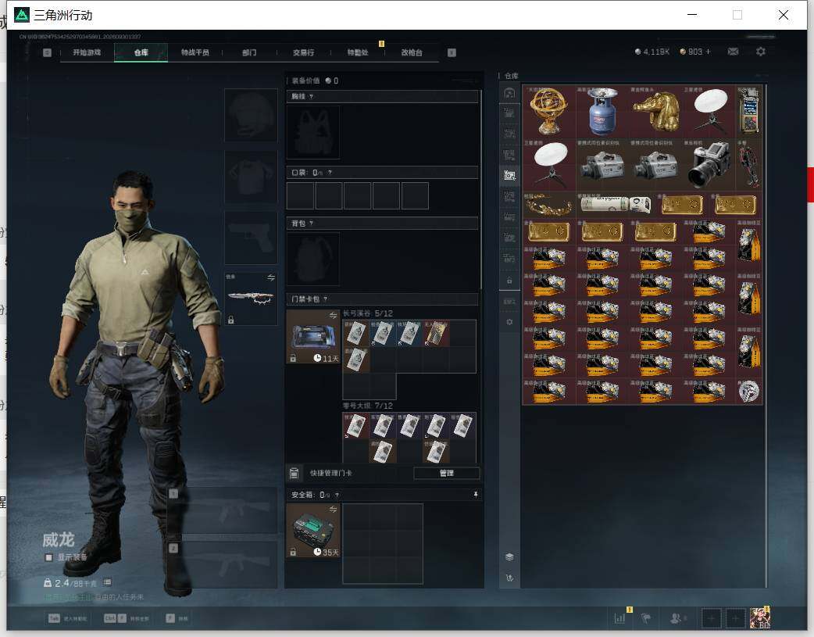Select the empty pistol equipment slot

point(251,238)
